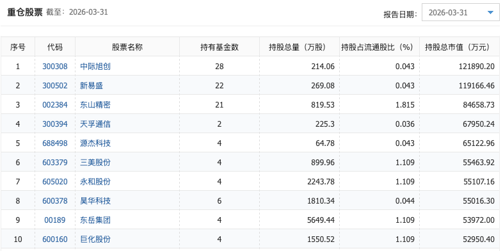This screenshot has width=503, height=251.
Task: Open stock name link 东岳集团
Action: coord(95,220)
